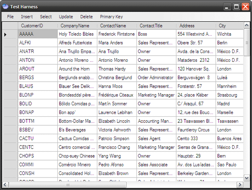Open the File menu
The height and width of the screenshot is (190, 252).
(10, 17)
